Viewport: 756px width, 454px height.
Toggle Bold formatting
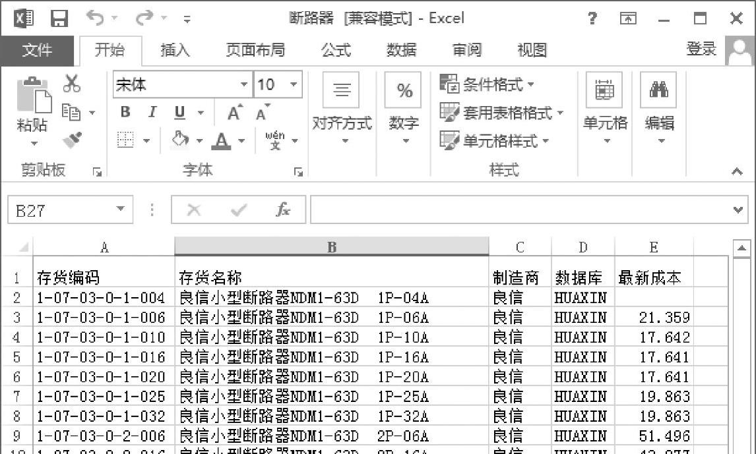(x=125, y=112)
